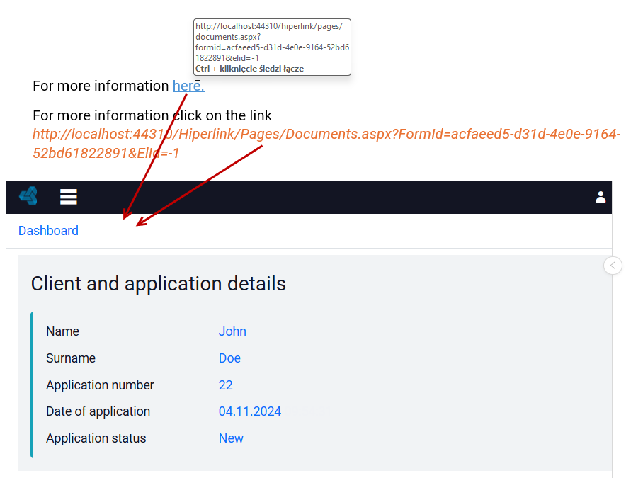The width and height of the screenshot is (643, 478).
Task: Go to the Dashboard breadcrumb link
Action: tap(48, 231)
